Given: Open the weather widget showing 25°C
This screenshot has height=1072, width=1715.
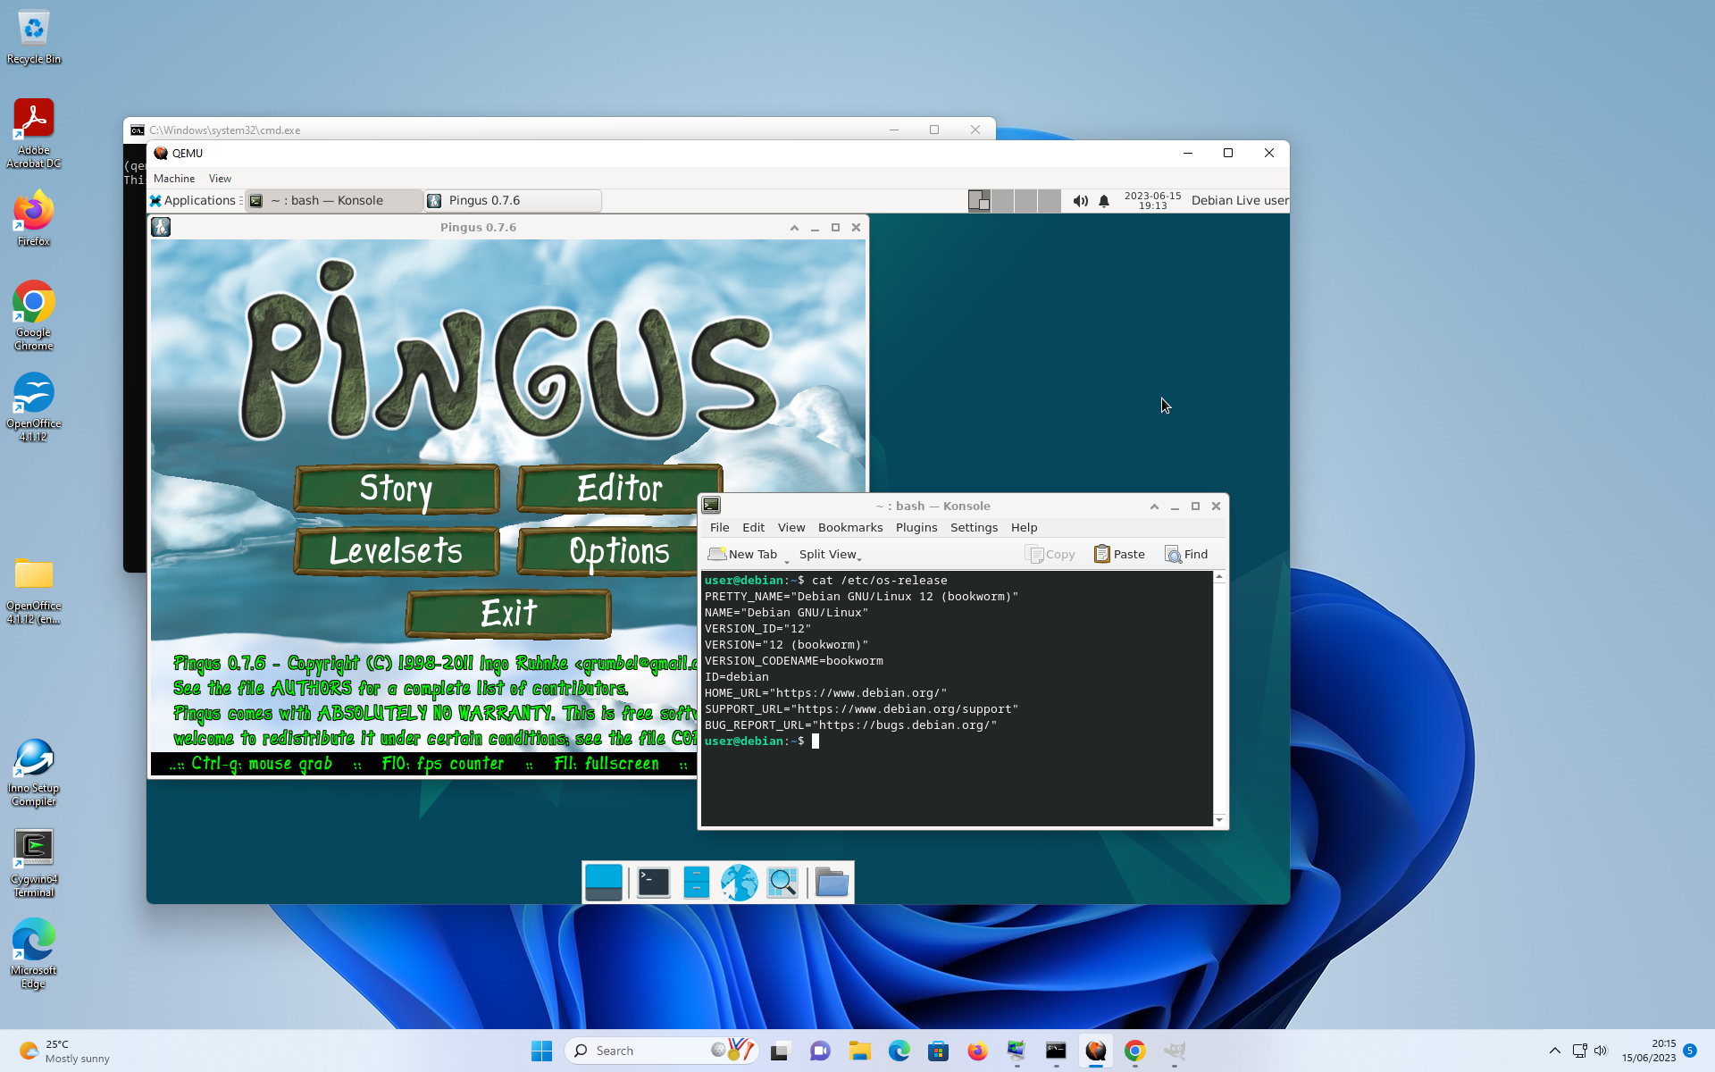Looking at the screenshot, I should pos(64,1051).
